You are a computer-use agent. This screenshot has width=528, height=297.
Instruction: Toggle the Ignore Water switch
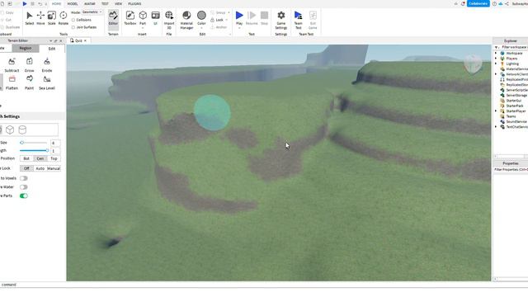(x=24, y=187)
